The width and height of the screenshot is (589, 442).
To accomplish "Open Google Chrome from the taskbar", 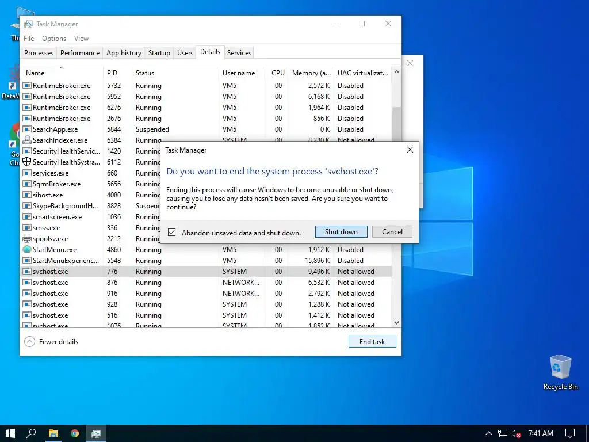I will pyautogui.click(x=75, y=433).
